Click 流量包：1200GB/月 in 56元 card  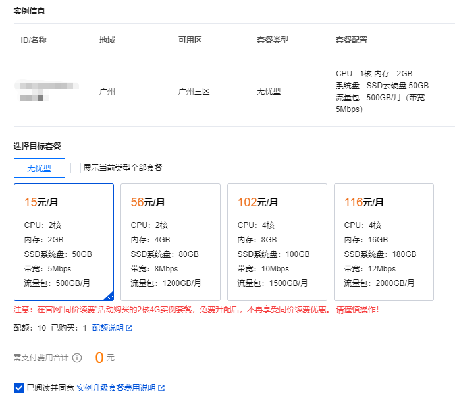pos(166,283)
